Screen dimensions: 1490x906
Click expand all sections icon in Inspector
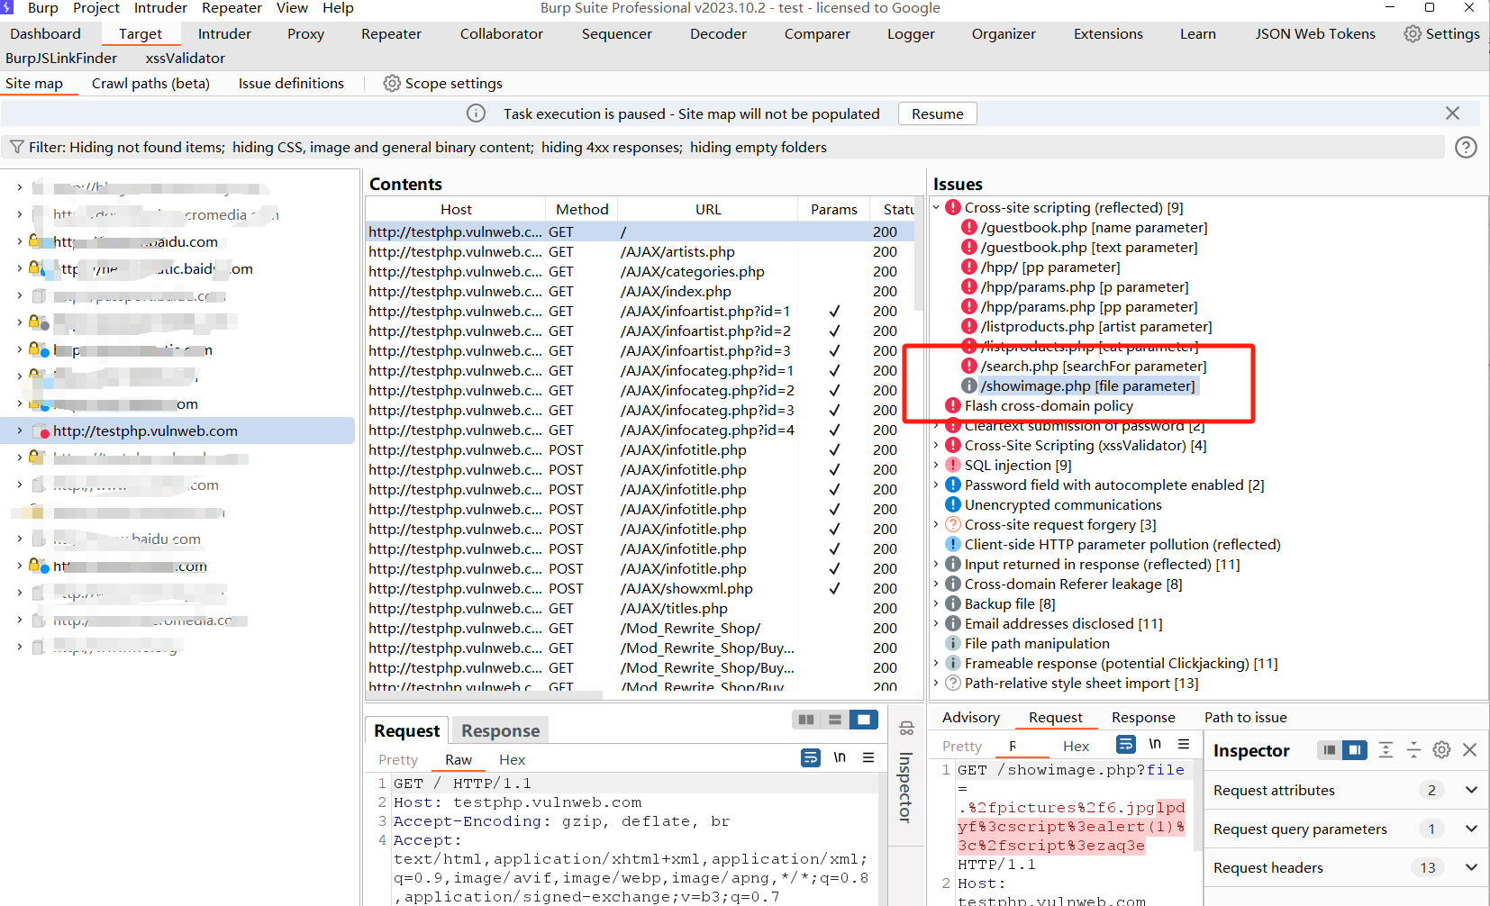(x=1386, y=750)
